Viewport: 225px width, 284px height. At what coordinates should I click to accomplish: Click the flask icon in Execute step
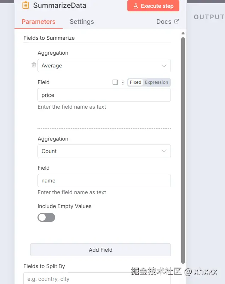point(135,6)
